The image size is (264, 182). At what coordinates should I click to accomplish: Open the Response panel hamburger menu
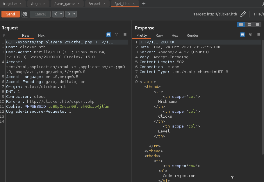pos(259,35)
